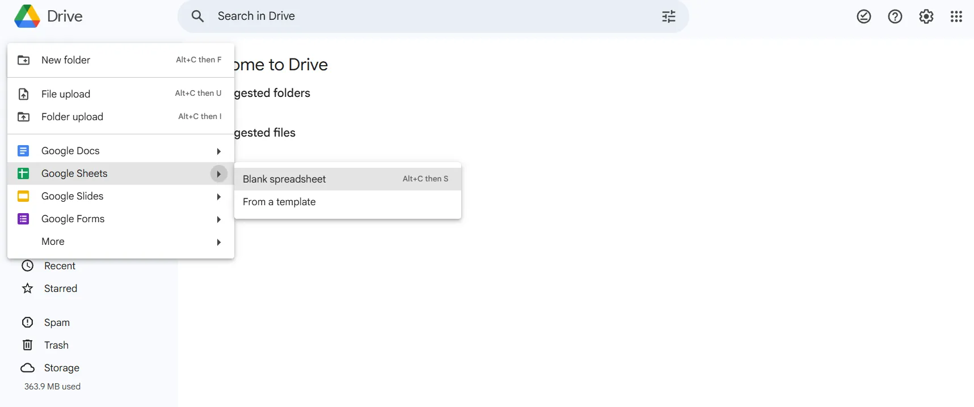974x407 pixels.
Task: Expand the Google Slides submenu arrow
Action: (218, 197)
